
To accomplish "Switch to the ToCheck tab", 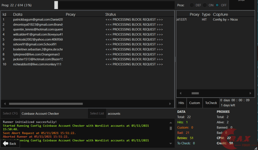I will pos(211,103).
